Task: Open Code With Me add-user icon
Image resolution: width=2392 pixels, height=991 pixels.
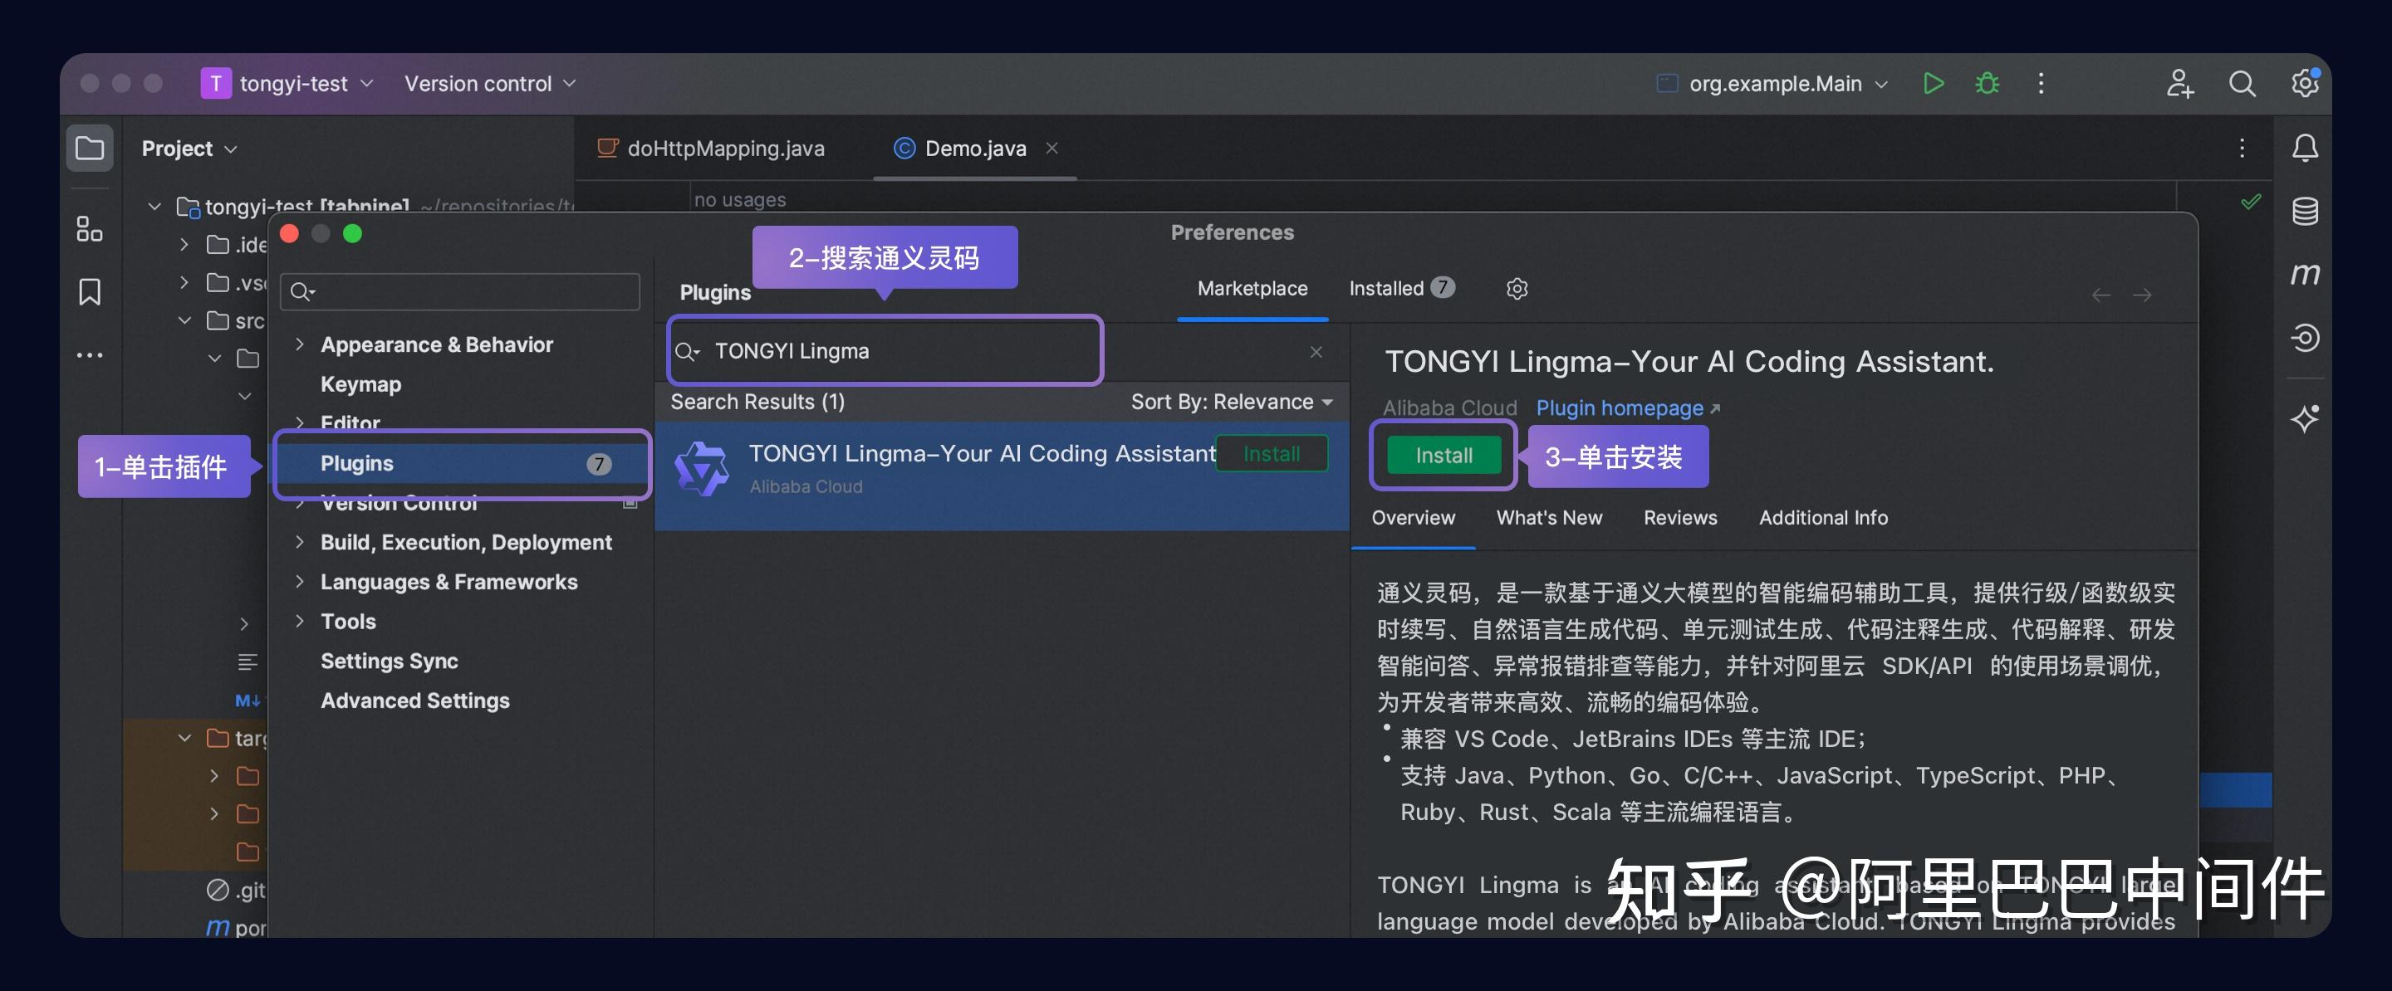Action: [2179, 84]
